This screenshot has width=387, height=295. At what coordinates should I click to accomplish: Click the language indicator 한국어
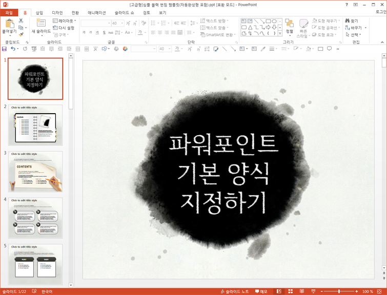click(47, 291)
